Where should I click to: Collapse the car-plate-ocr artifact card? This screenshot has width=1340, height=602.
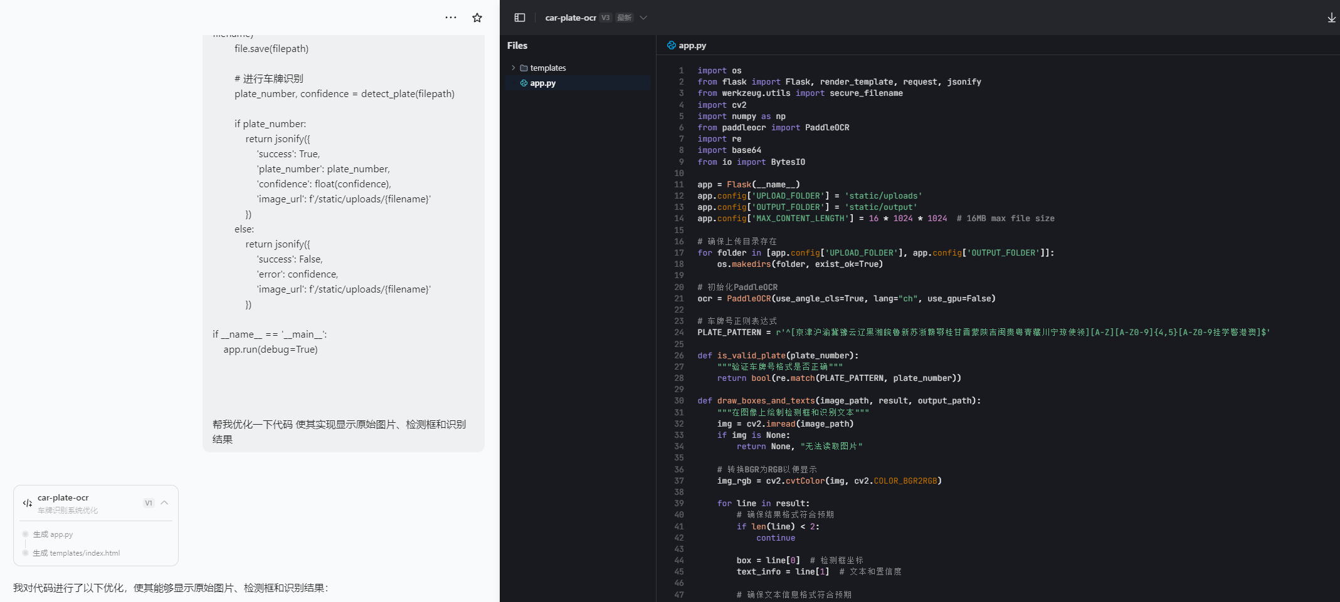pyautogui.click(x=164, y=502)
